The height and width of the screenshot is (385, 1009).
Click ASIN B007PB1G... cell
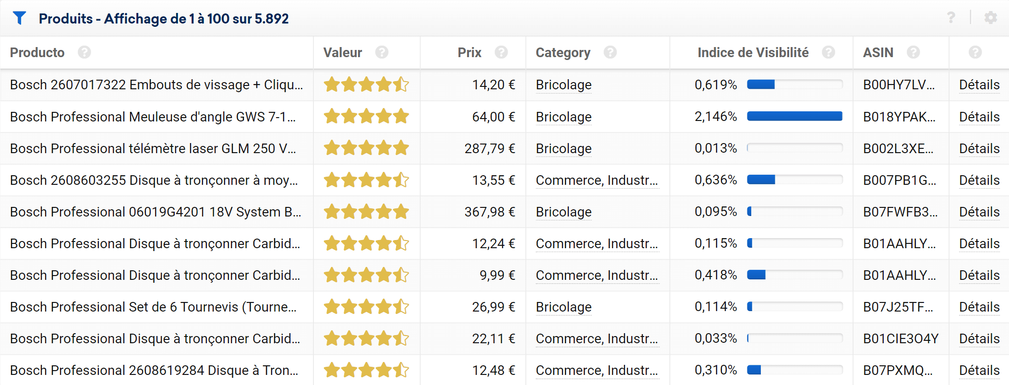(x=900, y=180)
